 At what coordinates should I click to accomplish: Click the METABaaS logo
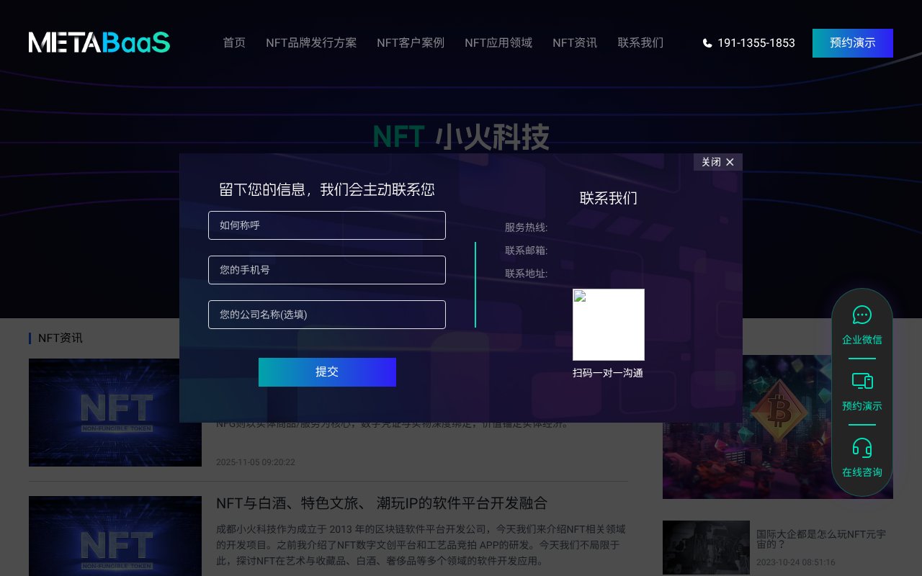pos(99,42)
